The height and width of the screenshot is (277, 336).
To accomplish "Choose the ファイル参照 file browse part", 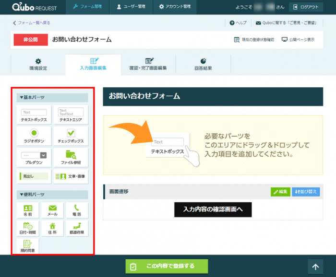I will point(71,157).
